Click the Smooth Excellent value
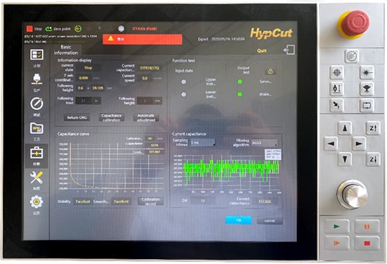The image size is (387, 264). [x=121, y=202]
